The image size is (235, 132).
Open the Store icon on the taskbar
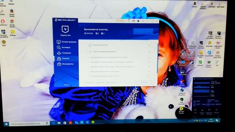65,123
